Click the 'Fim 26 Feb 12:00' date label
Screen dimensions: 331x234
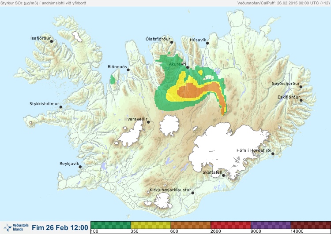60,227
